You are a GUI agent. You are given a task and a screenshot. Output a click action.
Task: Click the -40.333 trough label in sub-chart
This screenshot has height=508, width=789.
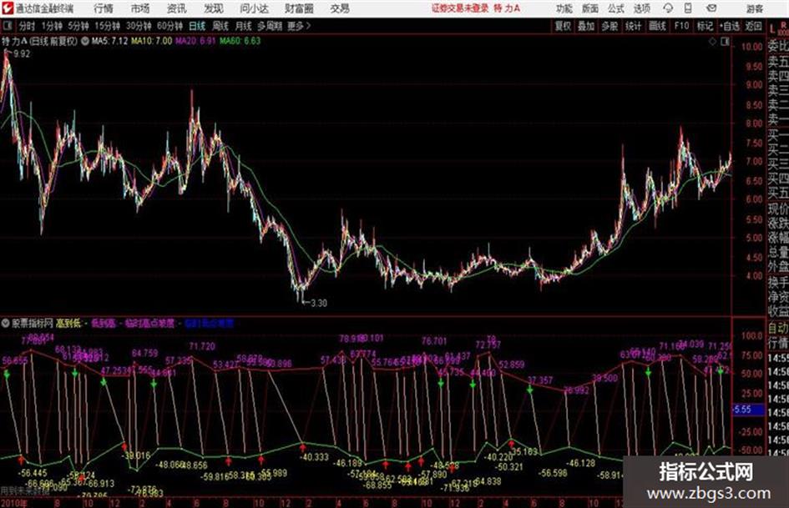tap(314, 457)
